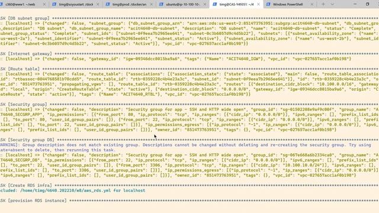Image resolution: width=379 pixels, height=213 pixels.
Task: Switch to the timg@soyoustart /dock tab
Action: (x=76, y=4)
